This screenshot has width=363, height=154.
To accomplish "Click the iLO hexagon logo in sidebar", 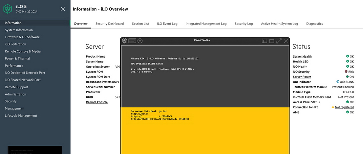I will coord(8,9).
